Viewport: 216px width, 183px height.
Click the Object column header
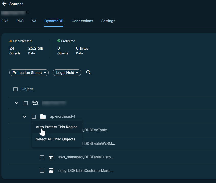(x=27, y=89)
